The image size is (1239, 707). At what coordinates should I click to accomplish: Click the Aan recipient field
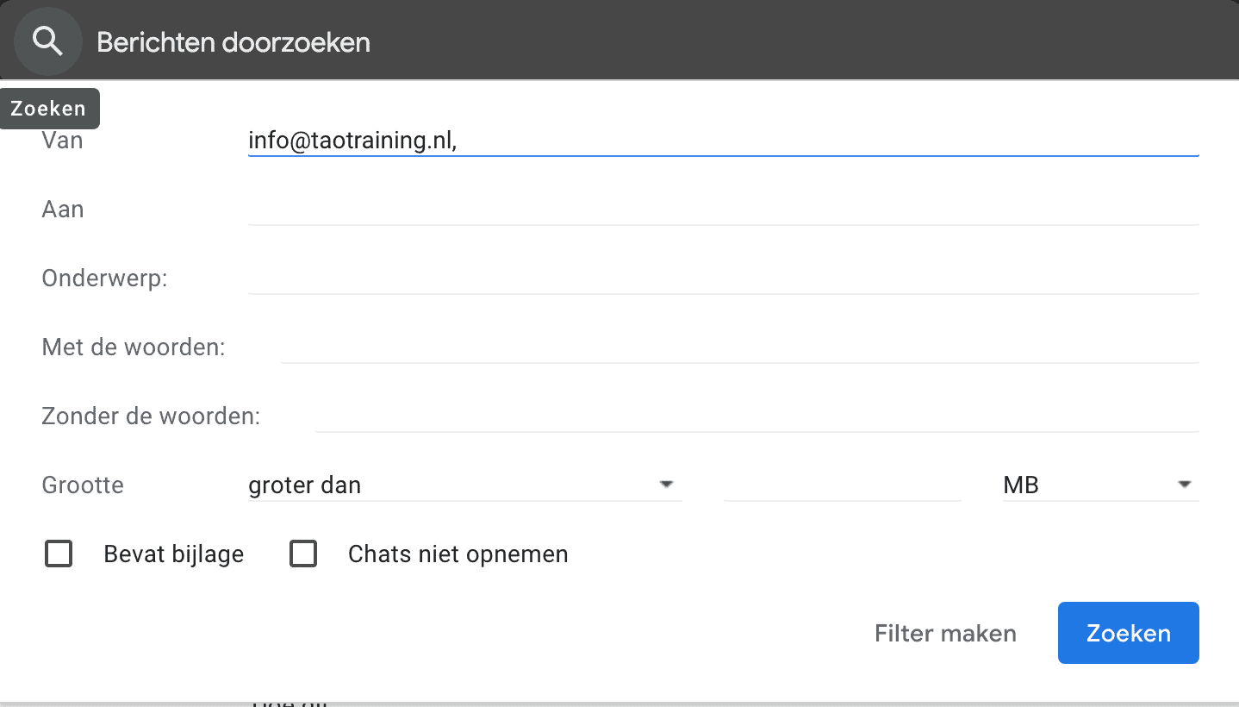coord(722,210)
